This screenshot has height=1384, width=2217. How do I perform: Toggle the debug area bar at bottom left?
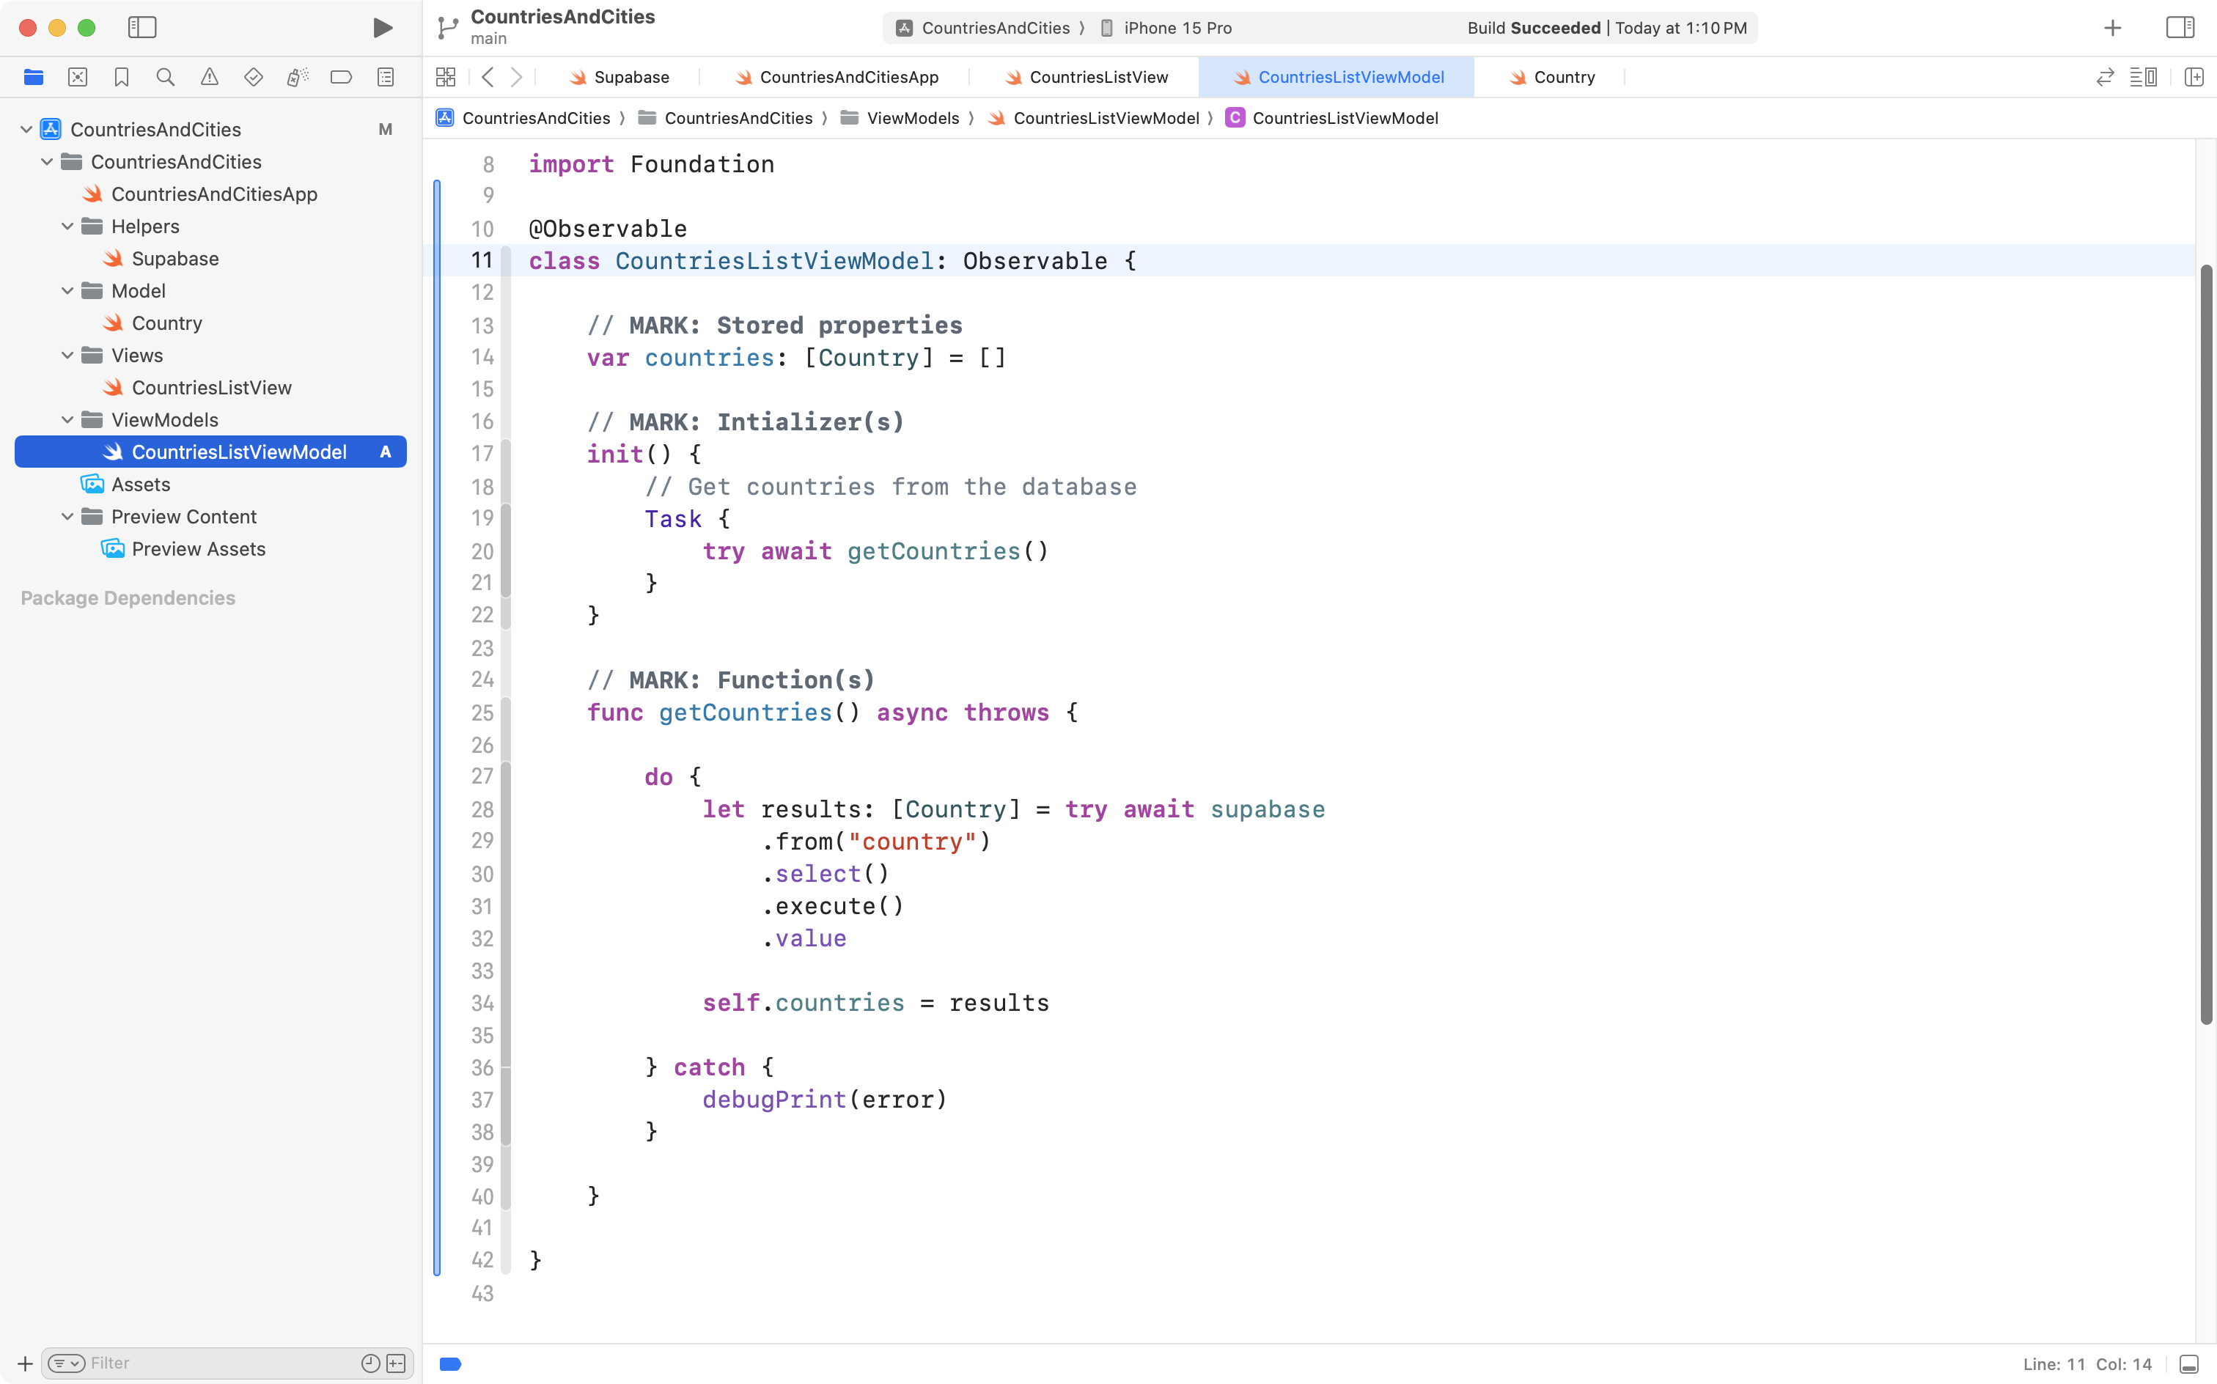[450, 1363]
